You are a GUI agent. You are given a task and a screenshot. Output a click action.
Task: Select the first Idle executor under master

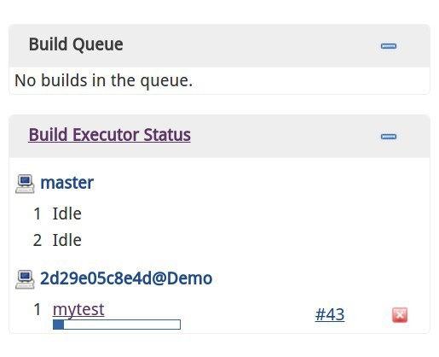coord(67,214)
